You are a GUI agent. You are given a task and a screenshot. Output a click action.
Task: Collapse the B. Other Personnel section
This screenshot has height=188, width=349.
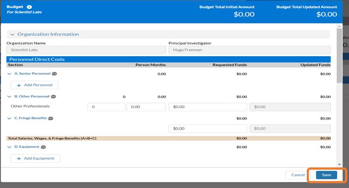10,96
